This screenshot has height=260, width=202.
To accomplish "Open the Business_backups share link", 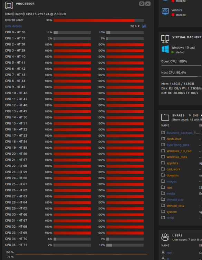I will [183, 133].
